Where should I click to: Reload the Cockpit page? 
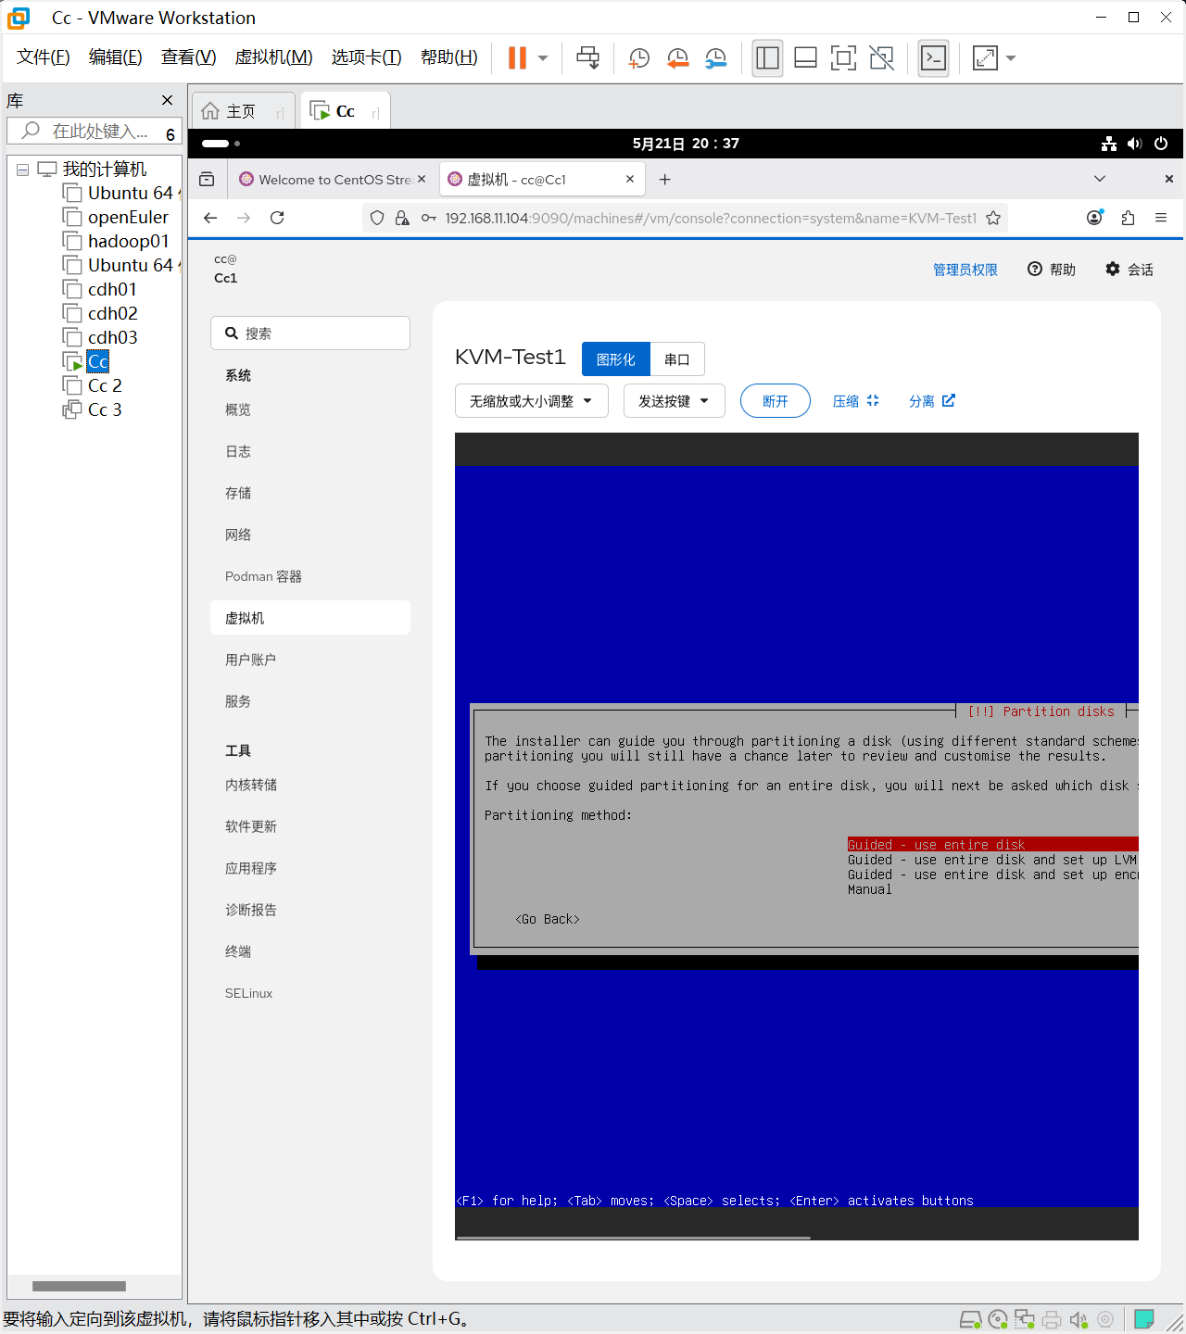click(x=277, y=218)
